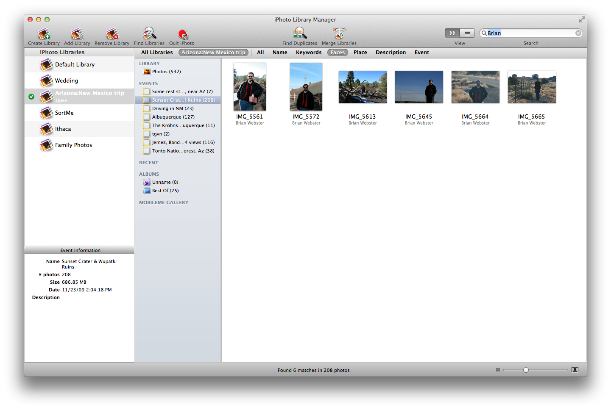The image size is (611, 410).
Task: Select the Albuquerque event in sidebar
Action: click(x=173, y=117)
